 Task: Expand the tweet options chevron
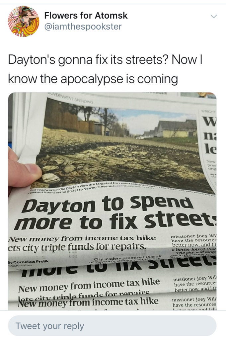click(x=214, y=17)
